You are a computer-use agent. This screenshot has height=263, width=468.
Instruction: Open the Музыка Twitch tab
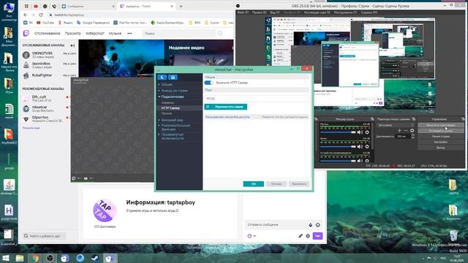[115, 34]
